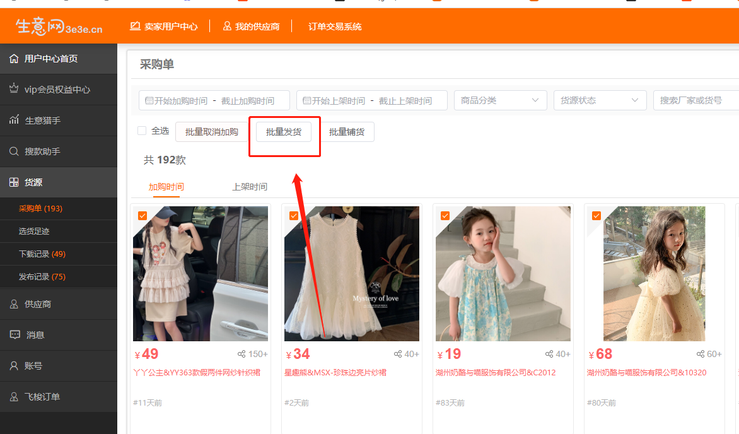739x434 pixels.
Task: Toggle the 全选 select-all checkbox
Action: pyautogui.click(x=142, y=131)
